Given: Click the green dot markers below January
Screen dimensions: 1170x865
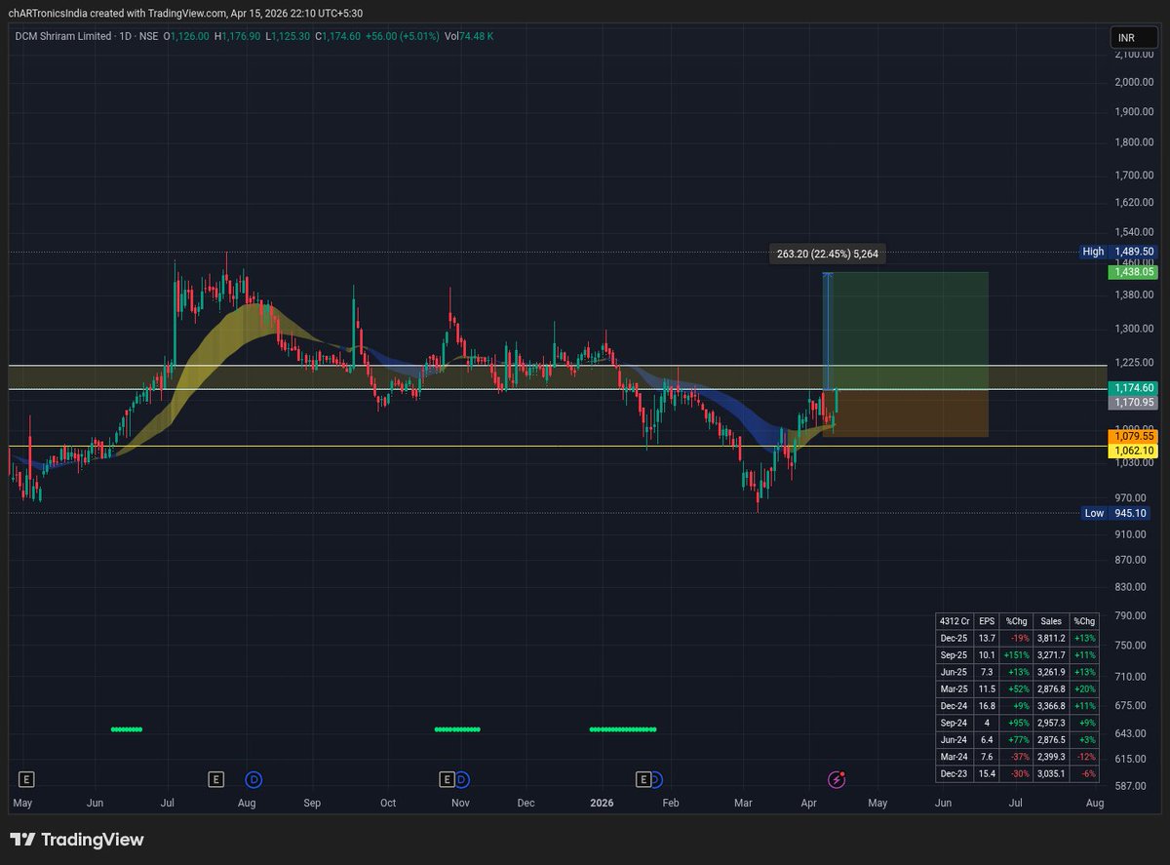Looking at the screenshot, I should point(622,728).
